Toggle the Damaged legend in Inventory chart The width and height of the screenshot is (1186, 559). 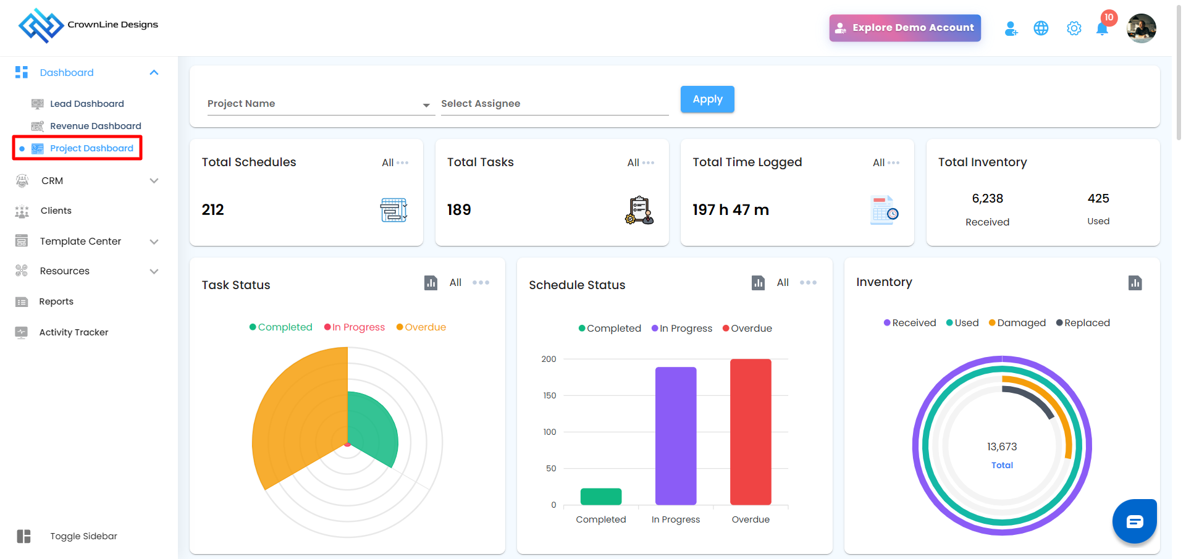click(1017, 323)
